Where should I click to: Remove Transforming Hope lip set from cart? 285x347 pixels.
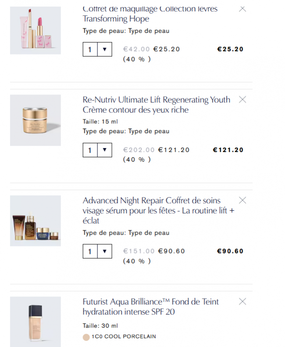242,9
